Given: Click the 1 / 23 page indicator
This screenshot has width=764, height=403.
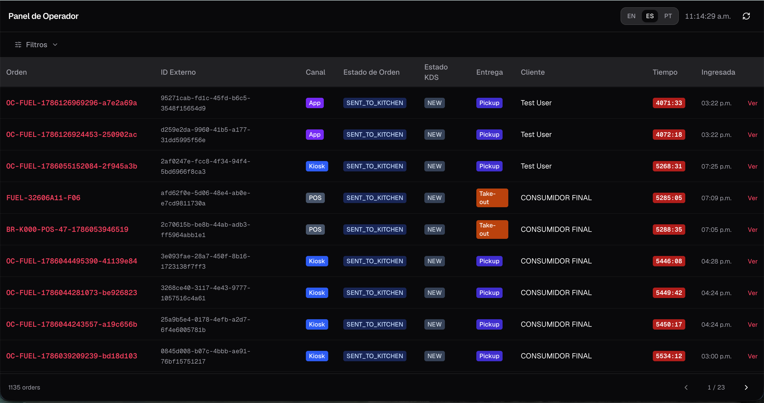Looking at the screenshot, I should 716,387.
